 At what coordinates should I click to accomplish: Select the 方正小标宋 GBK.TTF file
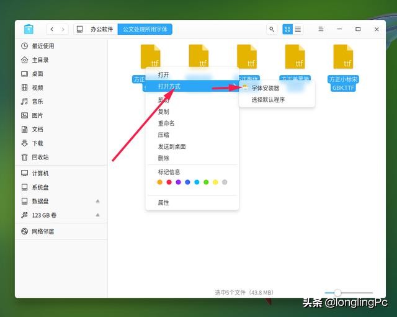pyautogui.click(x=343, y=68)
